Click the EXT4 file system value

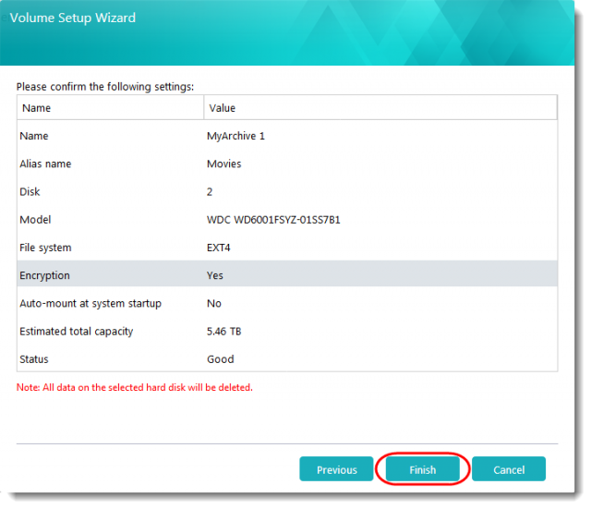click(219, 248)
